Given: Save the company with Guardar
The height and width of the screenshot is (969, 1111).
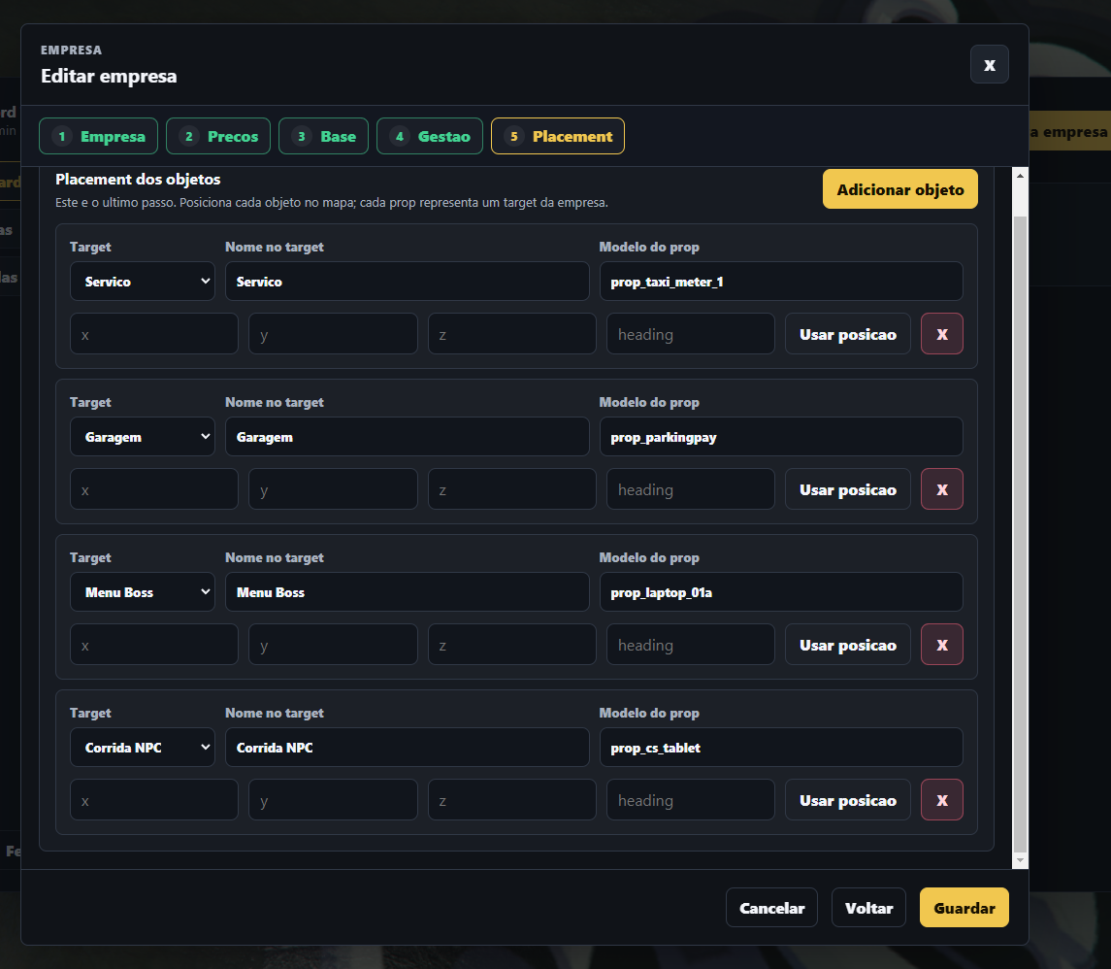Looking at the screenshot, I should coord(964,907).
